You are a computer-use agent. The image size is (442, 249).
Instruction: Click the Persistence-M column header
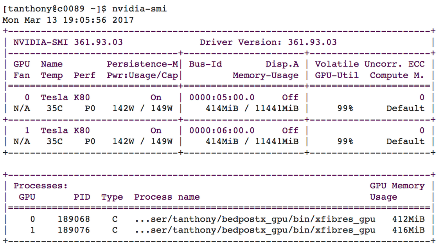click(x=142, y=64)
